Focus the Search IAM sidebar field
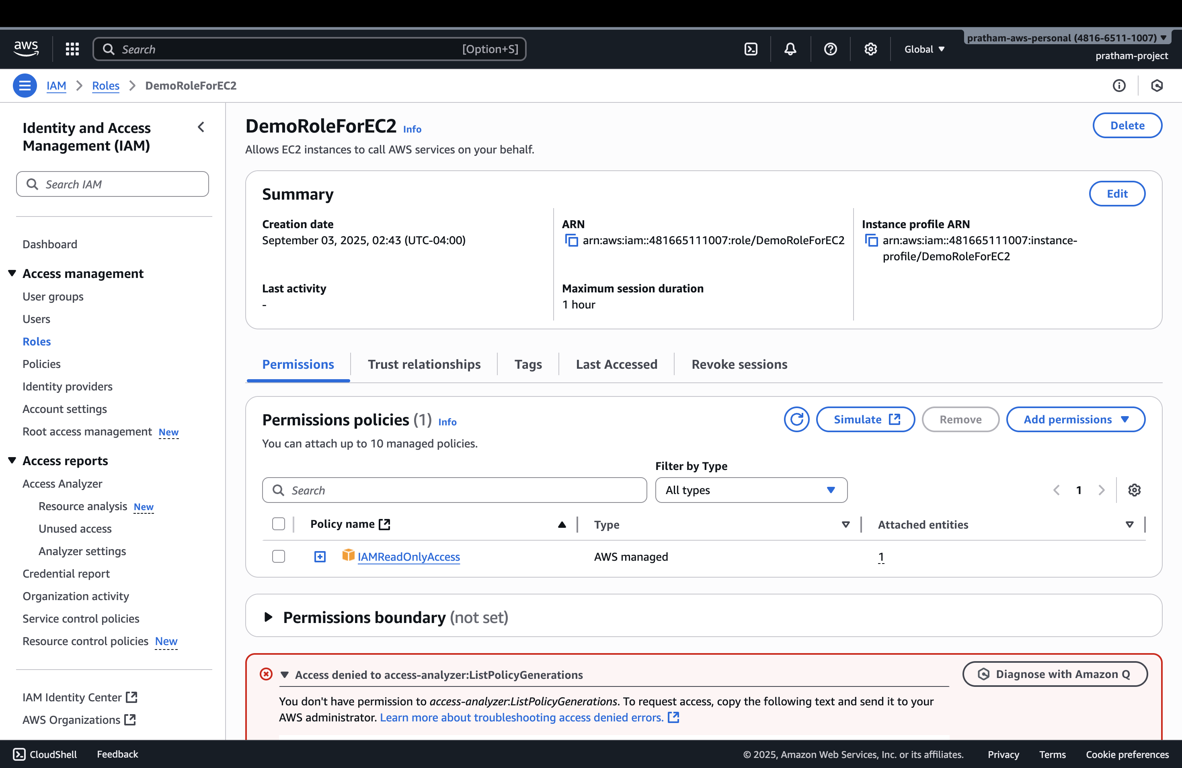Image resolution: width=1182 pixels, height=768 pixels. (112, 184)
